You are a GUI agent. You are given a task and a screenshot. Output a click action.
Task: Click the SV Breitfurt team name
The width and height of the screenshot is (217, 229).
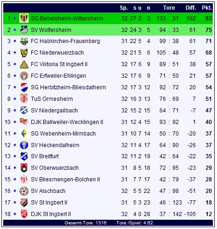click(x=45, y=156)
